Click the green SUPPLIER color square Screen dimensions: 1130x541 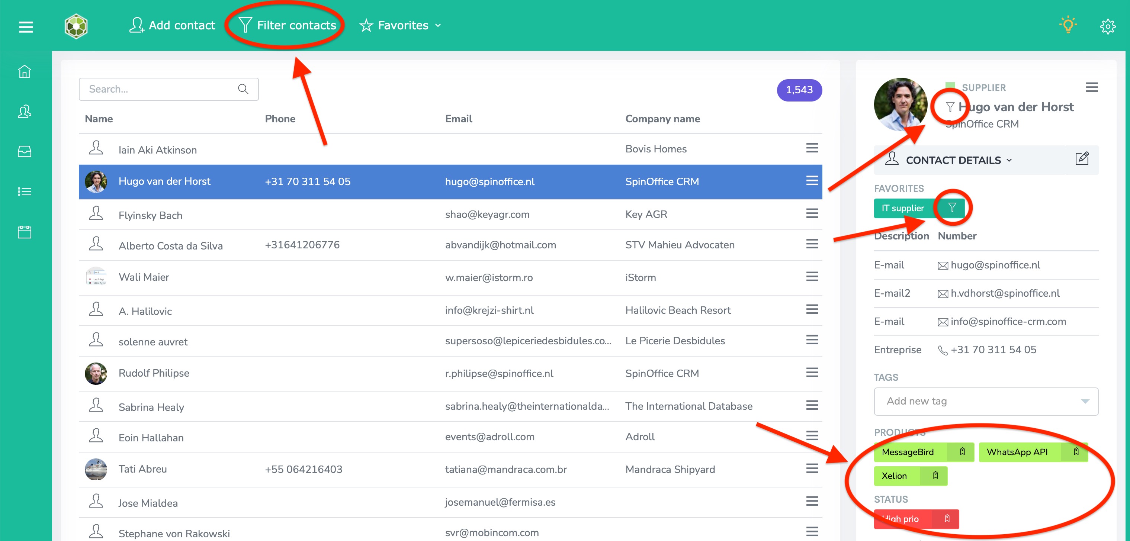tap(950, 87)
